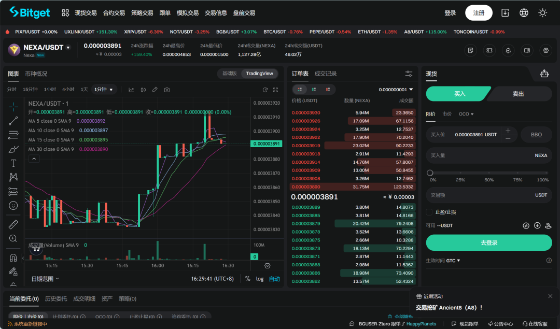
Task: Click the login link in header
Action: point(450,13)
